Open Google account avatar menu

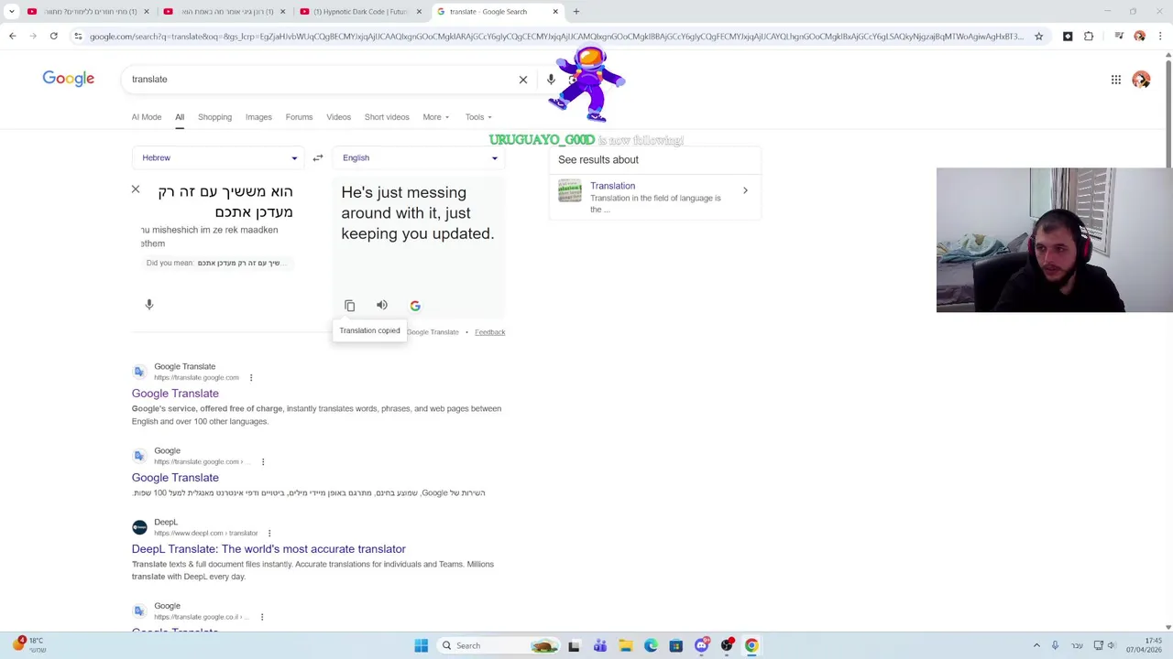coord(1141,80)
